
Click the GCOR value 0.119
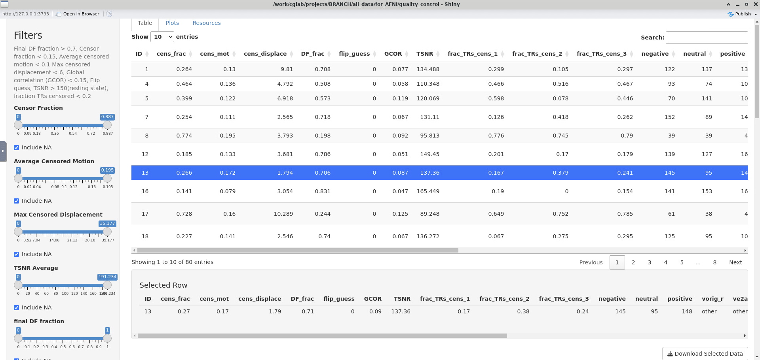(x=400, y=98)
